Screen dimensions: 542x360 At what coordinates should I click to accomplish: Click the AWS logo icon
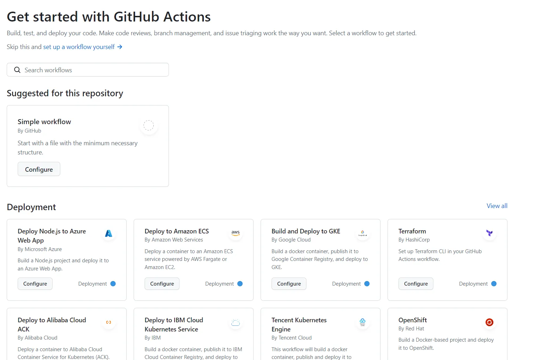point(236,233)
